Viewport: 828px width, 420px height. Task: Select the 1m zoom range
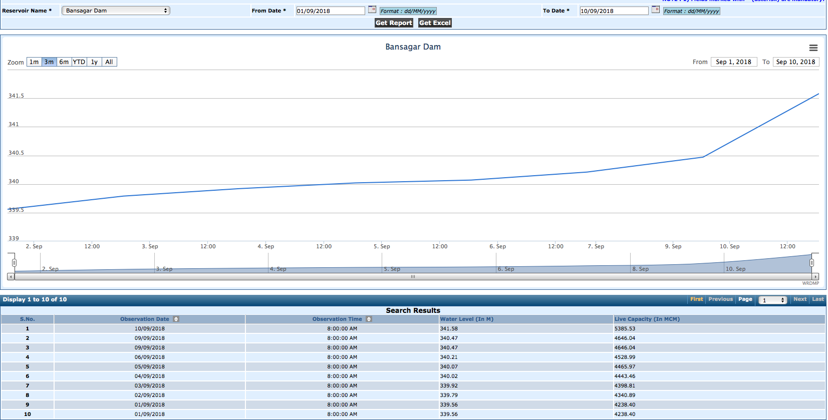pyautogui.click(x=34, y=62)
